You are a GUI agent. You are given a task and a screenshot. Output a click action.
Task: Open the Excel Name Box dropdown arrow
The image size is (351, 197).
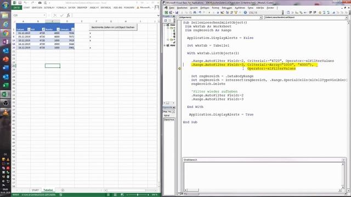pos(44,15)
